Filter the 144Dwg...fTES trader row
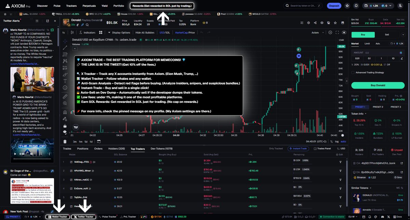The image size is (410, 220). (x=340, y=162)
